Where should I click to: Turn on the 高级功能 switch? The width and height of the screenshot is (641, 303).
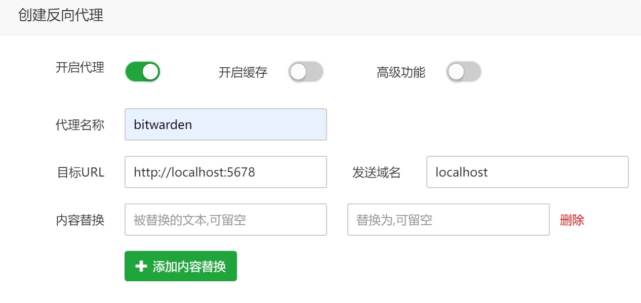pyautogui.click(x=463, y=72)
